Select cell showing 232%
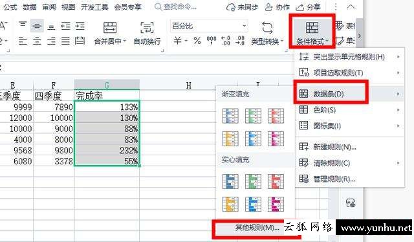 pos(107,150)
